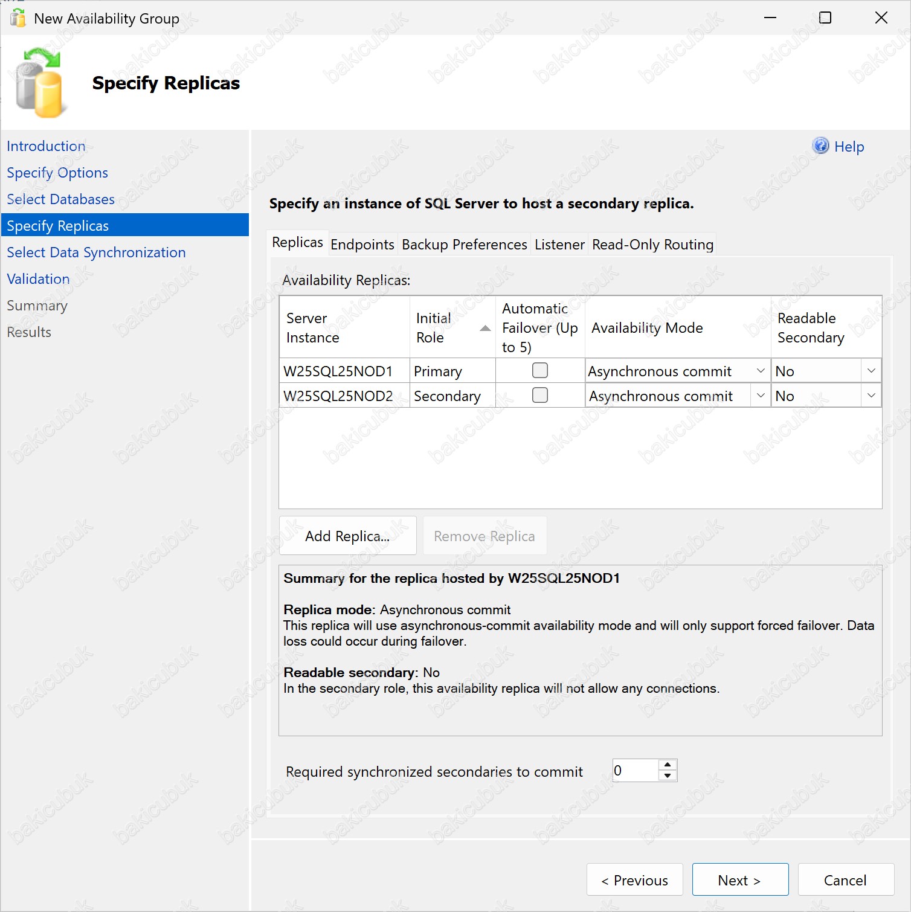Open the Backup Preferences tab
The width and height of the screenshot is (911, 912).
[464, 245]
